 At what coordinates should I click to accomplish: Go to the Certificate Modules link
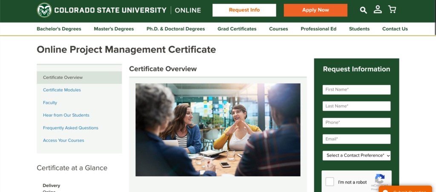click(x=62, y=90)
